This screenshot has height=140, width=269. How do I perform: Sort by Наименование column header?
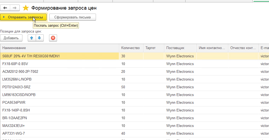[x=59, y=48]
